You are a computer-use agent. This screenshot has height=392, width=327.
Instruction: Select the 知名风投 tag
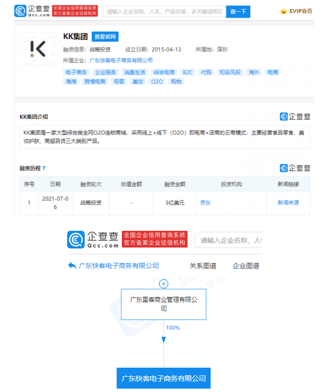coord(230,72)
